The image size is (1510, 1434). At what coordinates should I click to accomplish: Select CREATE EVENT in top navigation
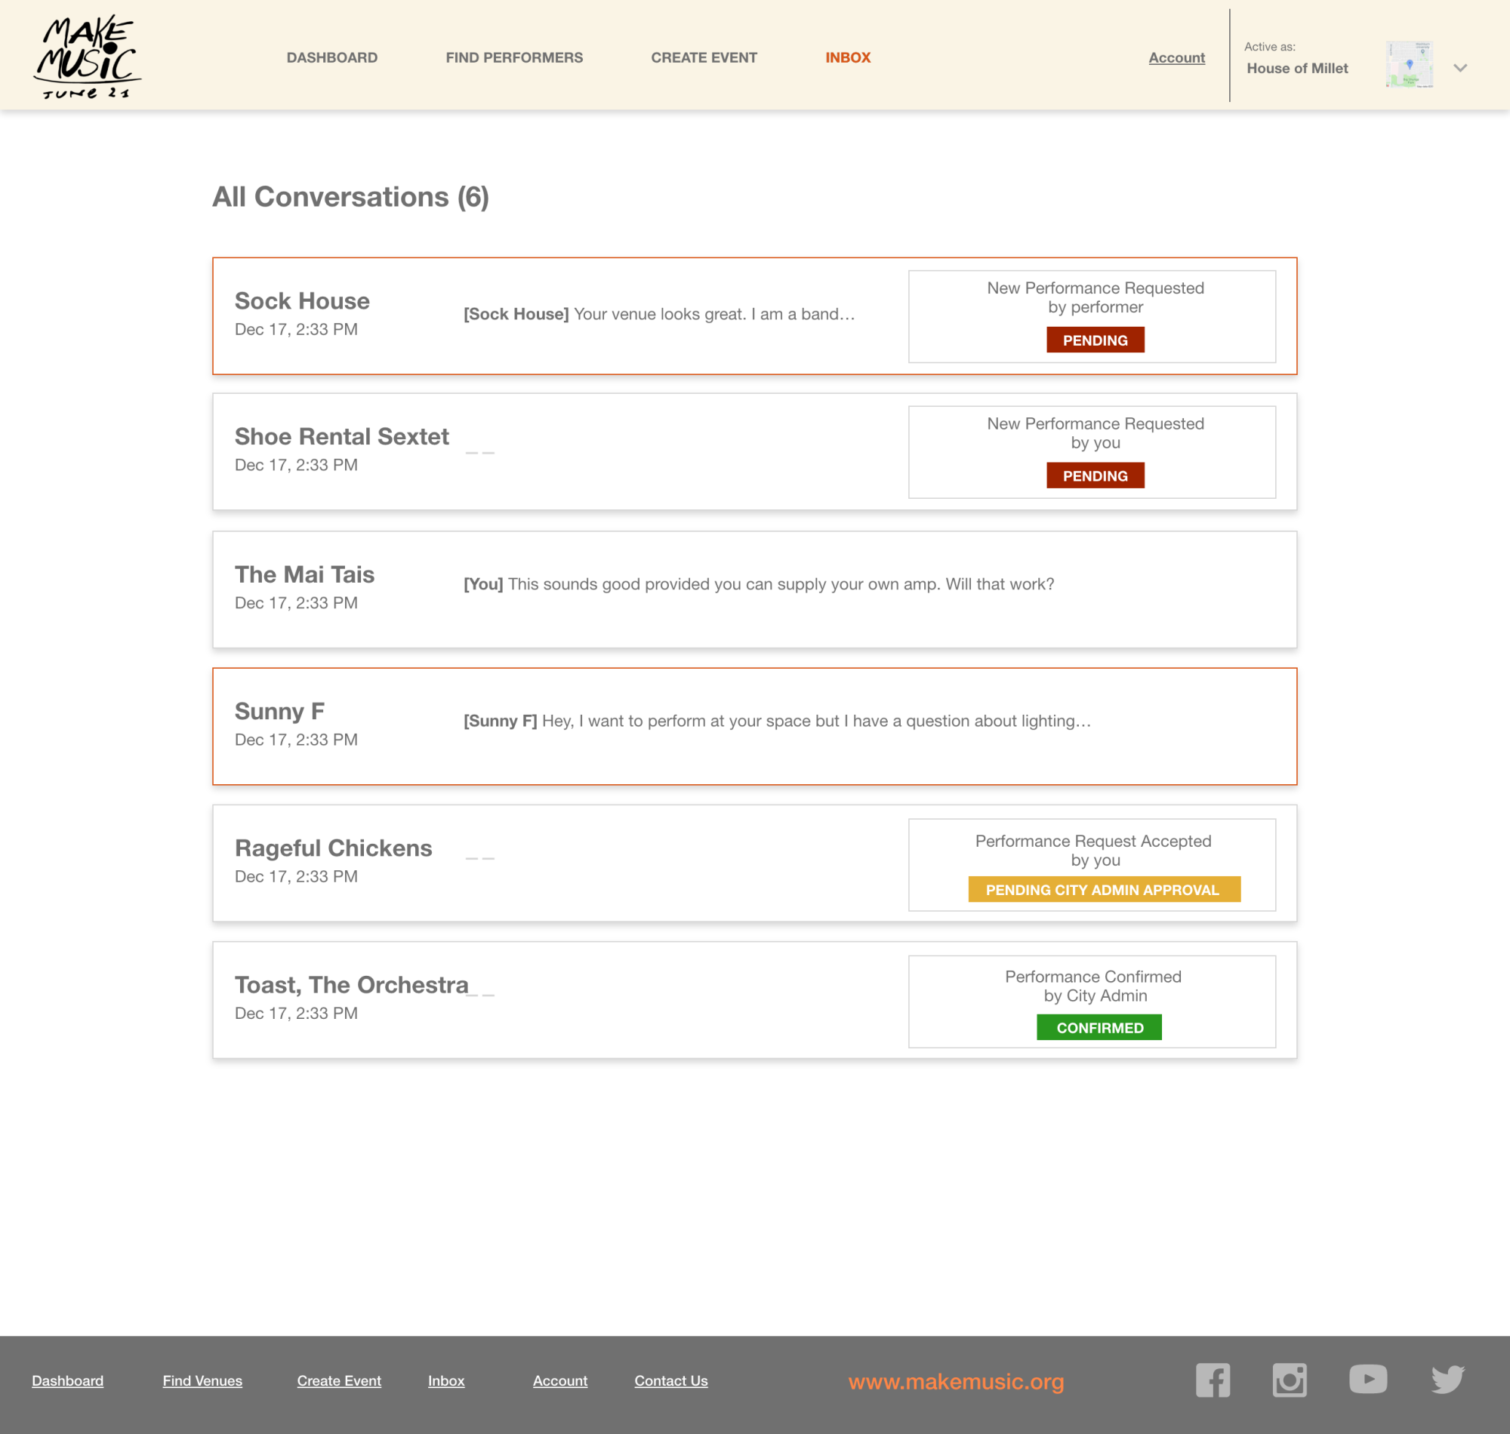pos(704,57)
